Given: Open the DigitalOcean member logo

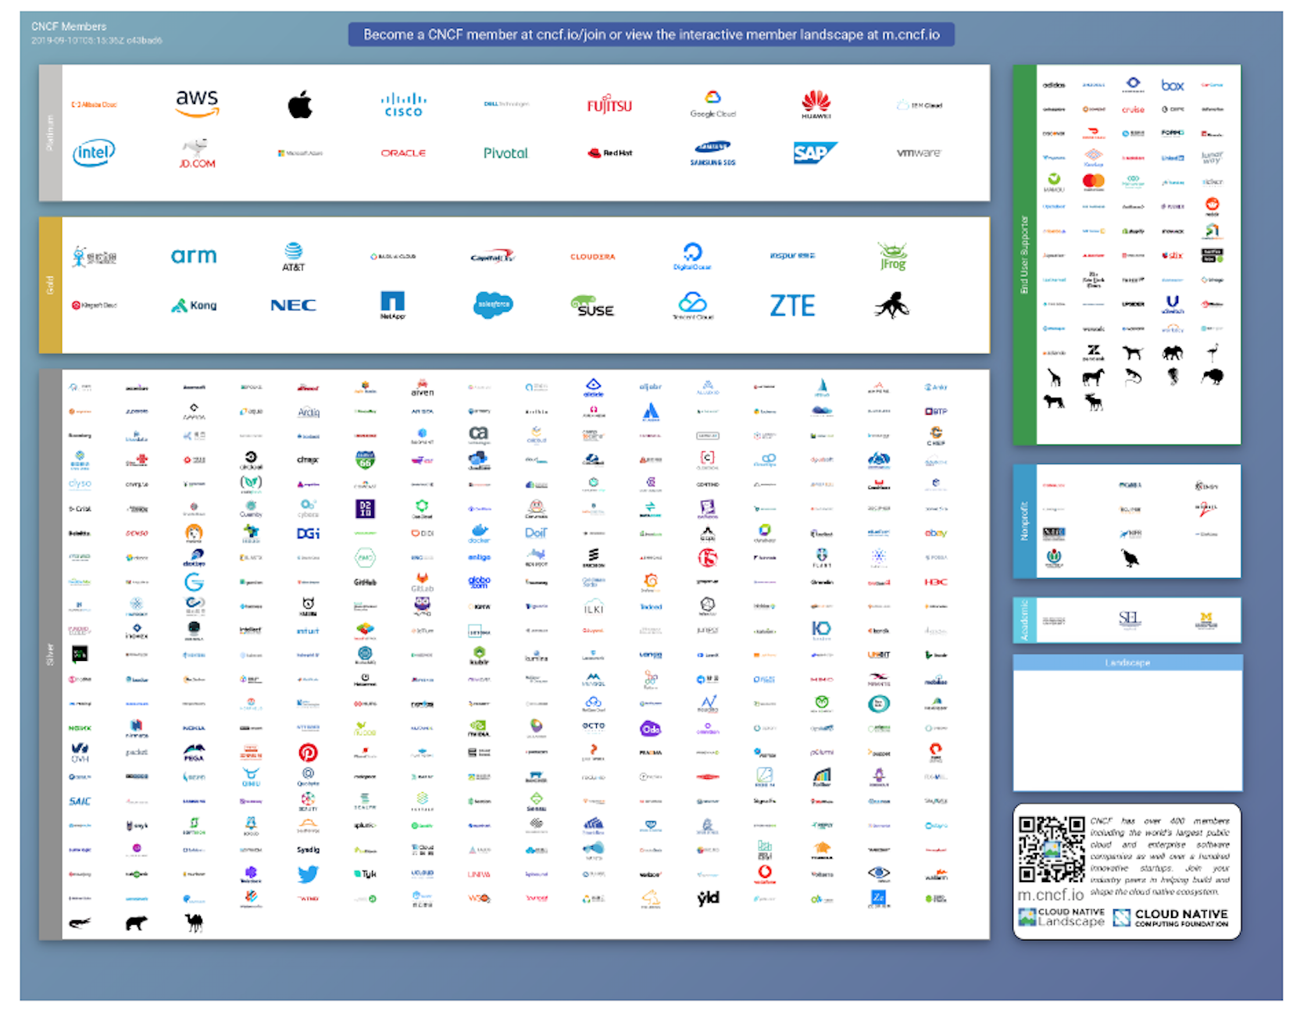Looking at the screenshot, I should tap(692, 256).
